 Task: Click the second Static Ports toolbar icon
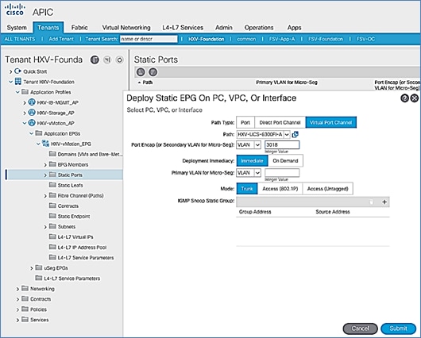click(153, 72)
